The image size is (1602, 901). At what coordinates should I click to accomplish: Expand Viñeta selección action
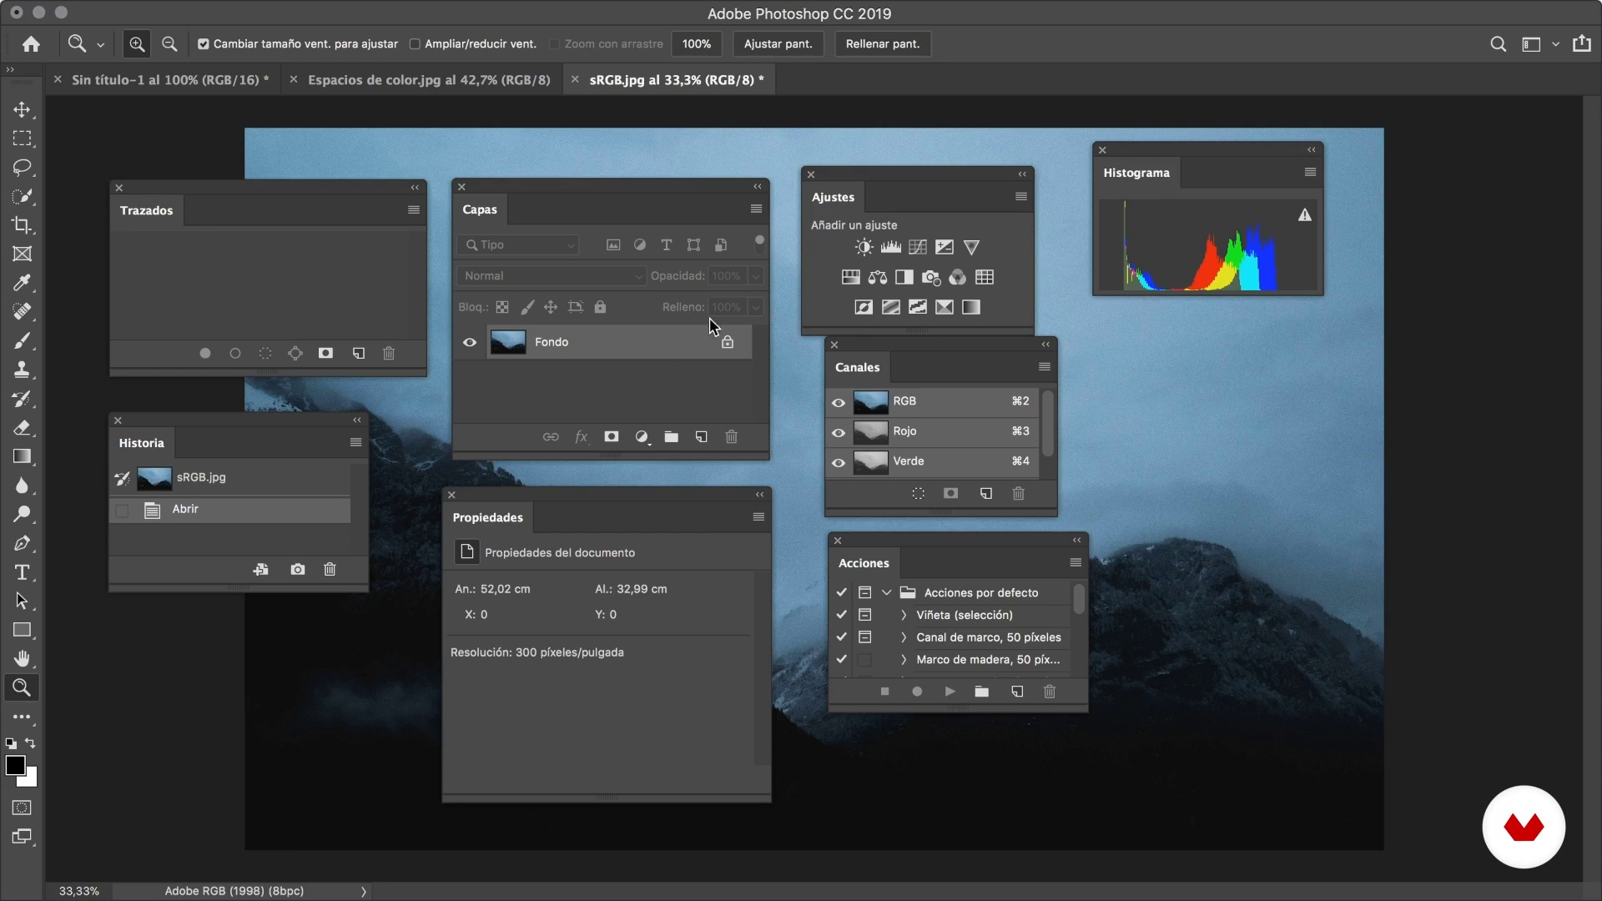coord(902,614)
